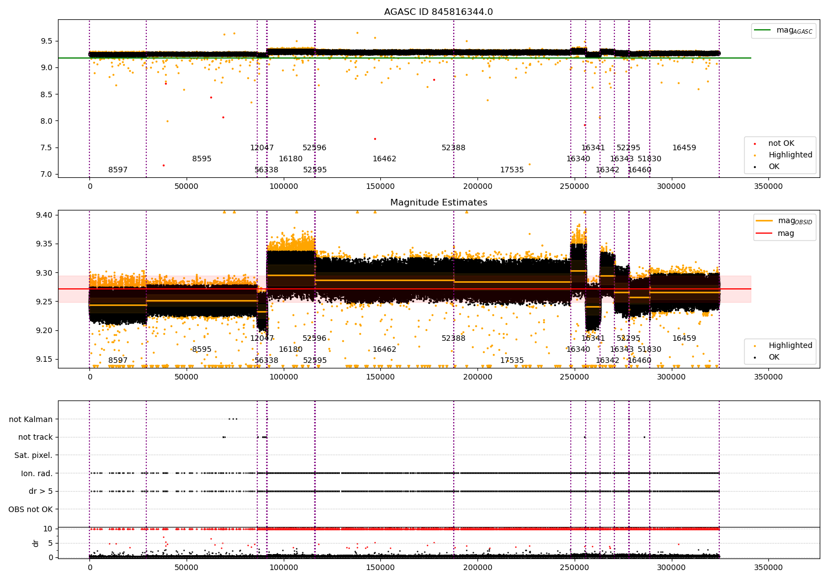The image size is (828, 580).
Task: Click obsid label 16343 in Magnitude Estimates plot
Action: 622,350
